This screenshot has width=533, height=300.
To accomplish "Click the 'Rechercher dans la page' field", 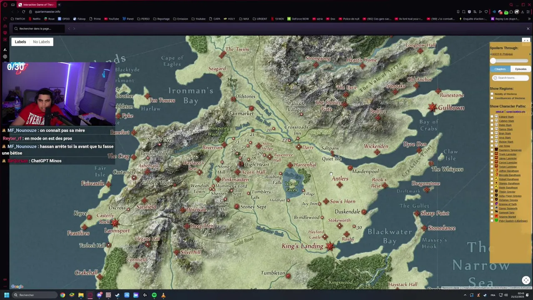I will pyautogui.click(x=38, y=28).
